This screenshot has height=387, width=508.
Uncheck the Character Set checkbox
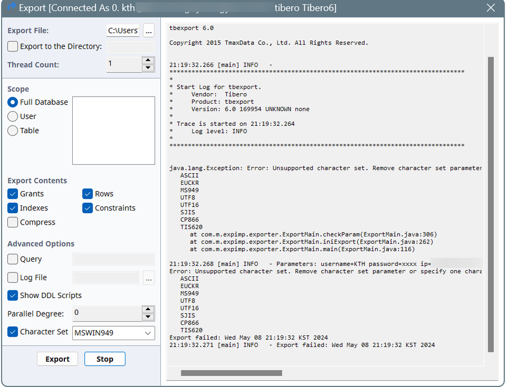[12, 332]
